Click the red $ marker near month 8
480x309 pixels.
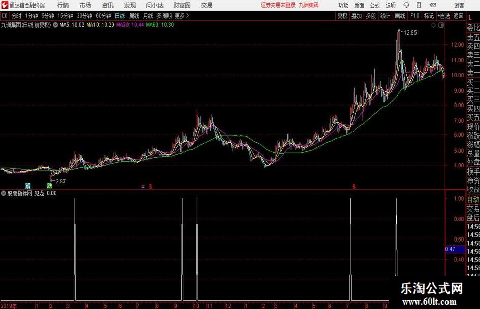click(150, 186)
